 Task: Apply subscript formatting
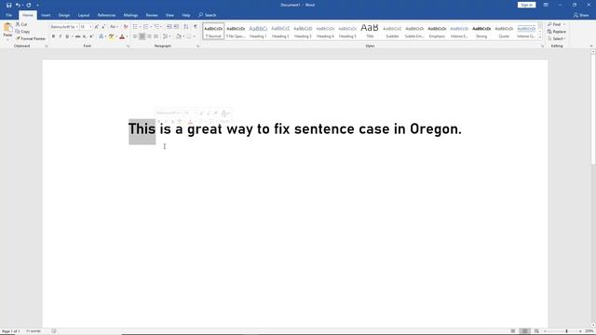85,36
